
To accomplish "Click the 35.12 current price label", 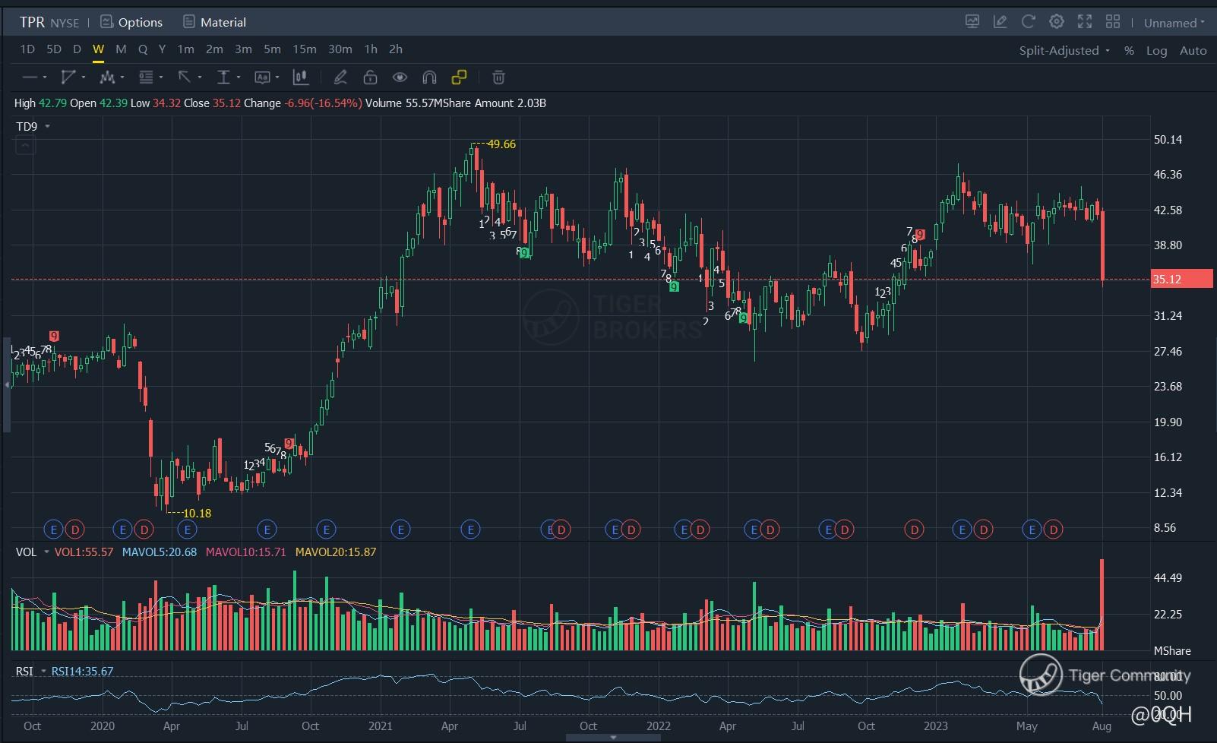I will point(1181,279).
